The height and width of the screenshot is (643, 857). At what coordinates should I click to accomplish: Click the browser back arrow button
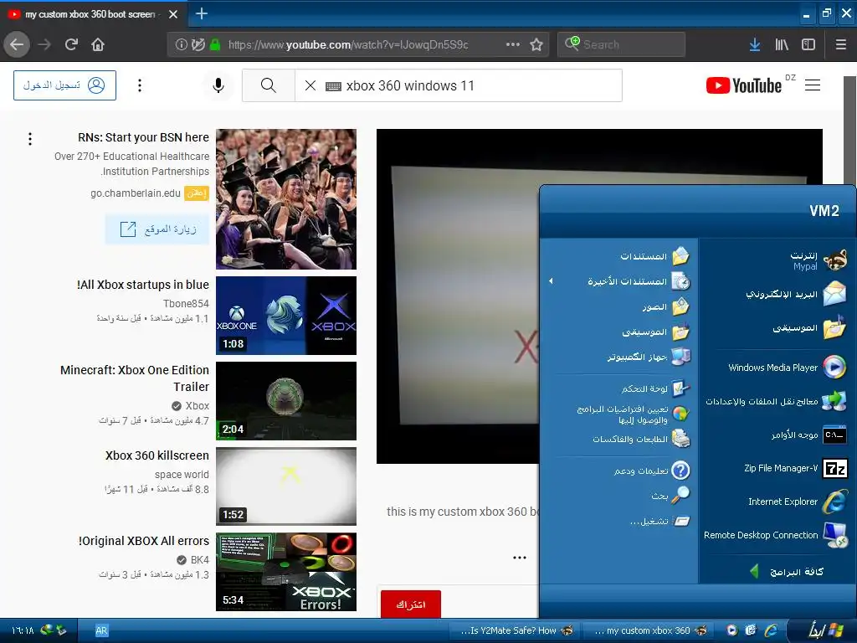pyautogui.click(x=17, y=44)
